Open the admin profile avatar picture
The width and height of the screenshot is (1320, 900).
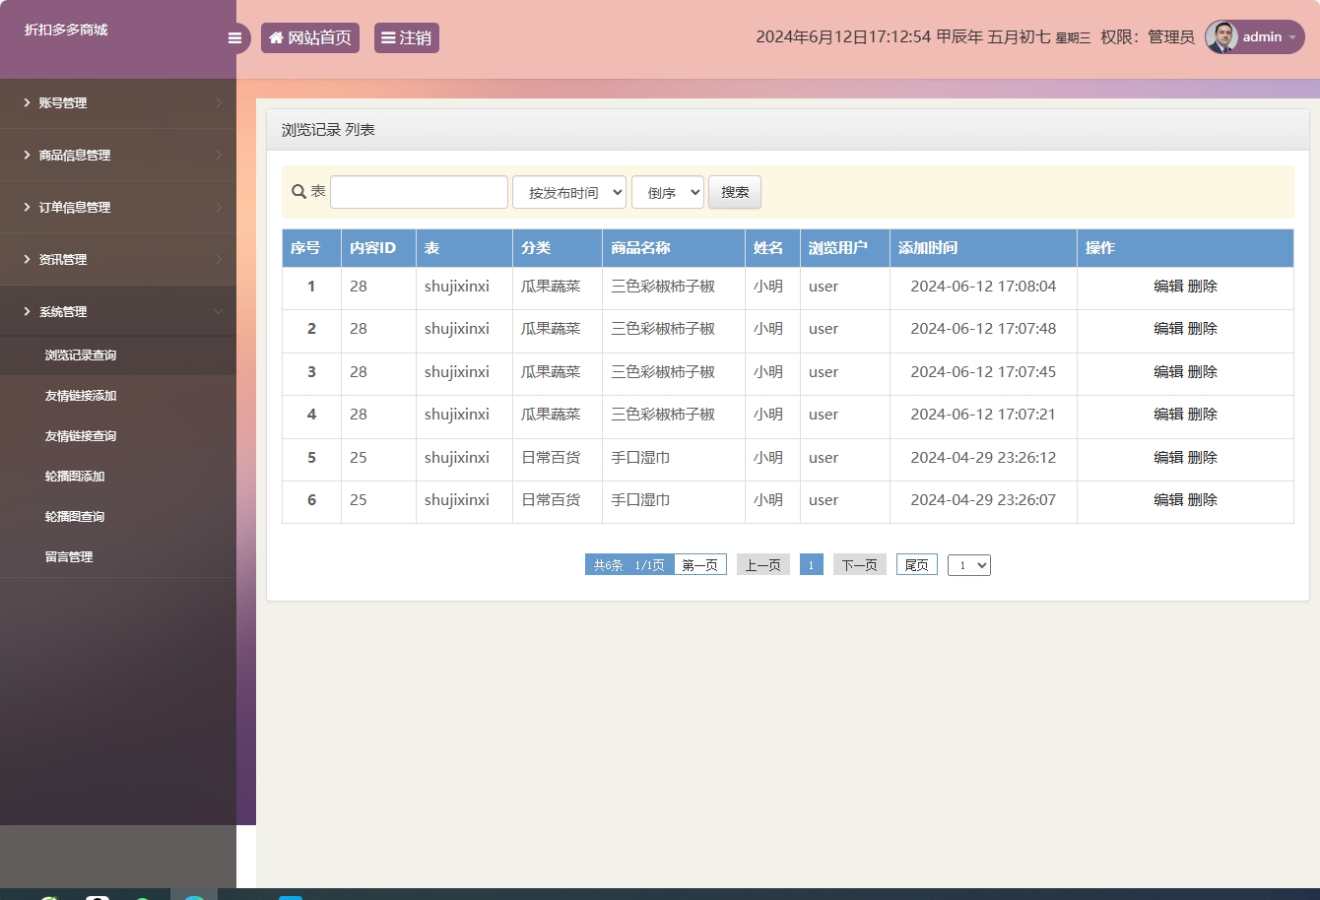(1221, 37)
